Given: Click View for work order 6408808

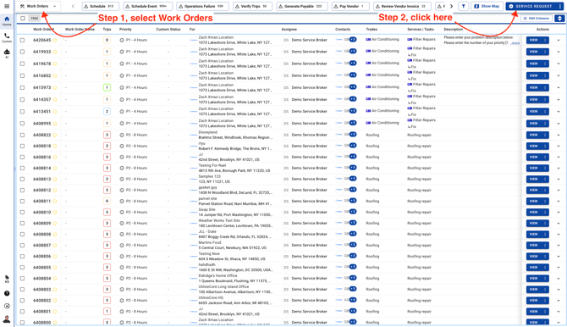Looking at the screenshot, I should coord(534,235).
